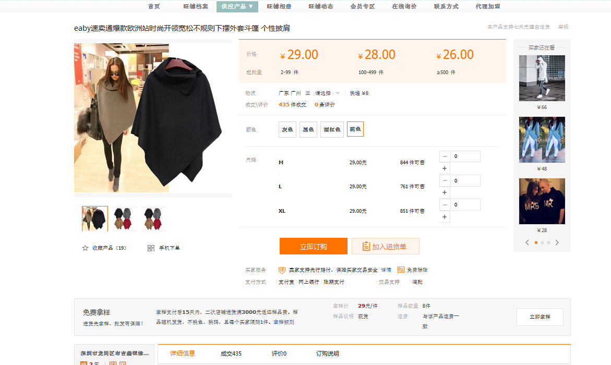Choose the 酒红色 color option
This screenshot has height=365, width=611.
pos(332,129)
